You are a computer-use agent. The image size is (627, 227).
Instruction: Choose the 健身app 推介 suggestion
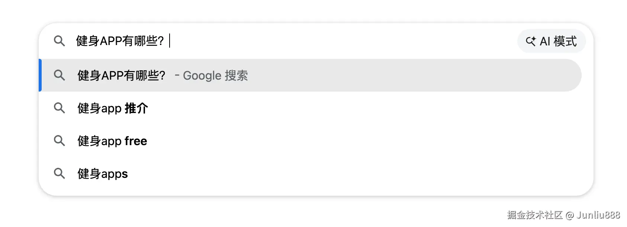tap(113, 108)
